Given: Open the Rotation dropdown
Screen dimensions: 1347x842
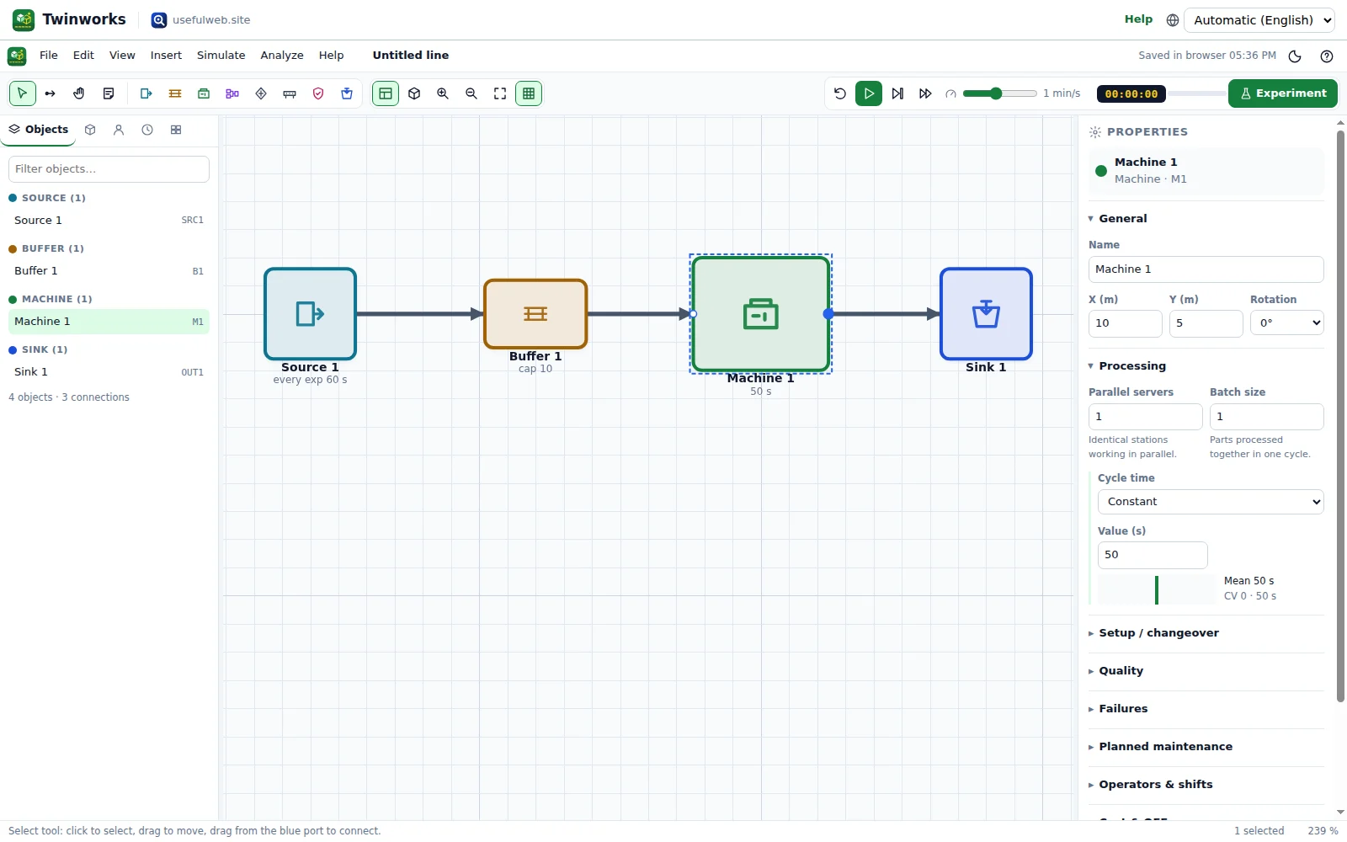Looking at the screenshot, I should click(1287, 323).
